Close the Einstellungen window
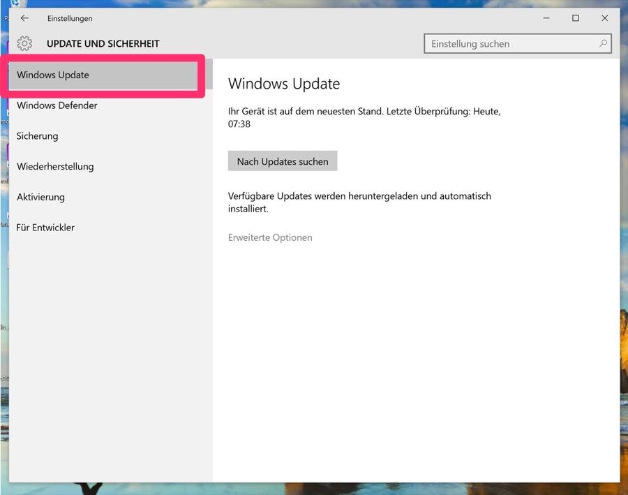The image size is (628, 495). [x=605, y=18]
